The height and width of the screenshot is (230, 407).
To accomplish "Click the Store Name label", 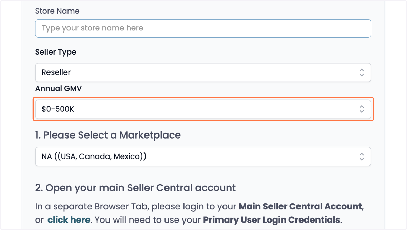I will point(57,11).
